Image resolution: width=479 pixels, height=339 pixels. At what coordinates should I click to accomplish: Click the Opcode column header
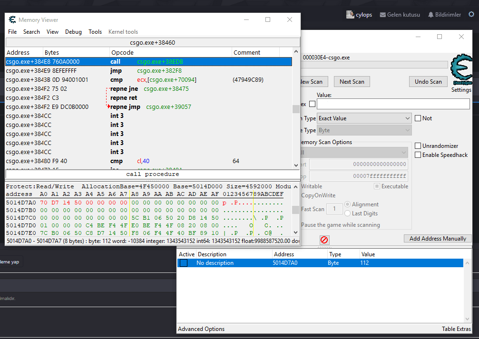click(x=171, y=52)
